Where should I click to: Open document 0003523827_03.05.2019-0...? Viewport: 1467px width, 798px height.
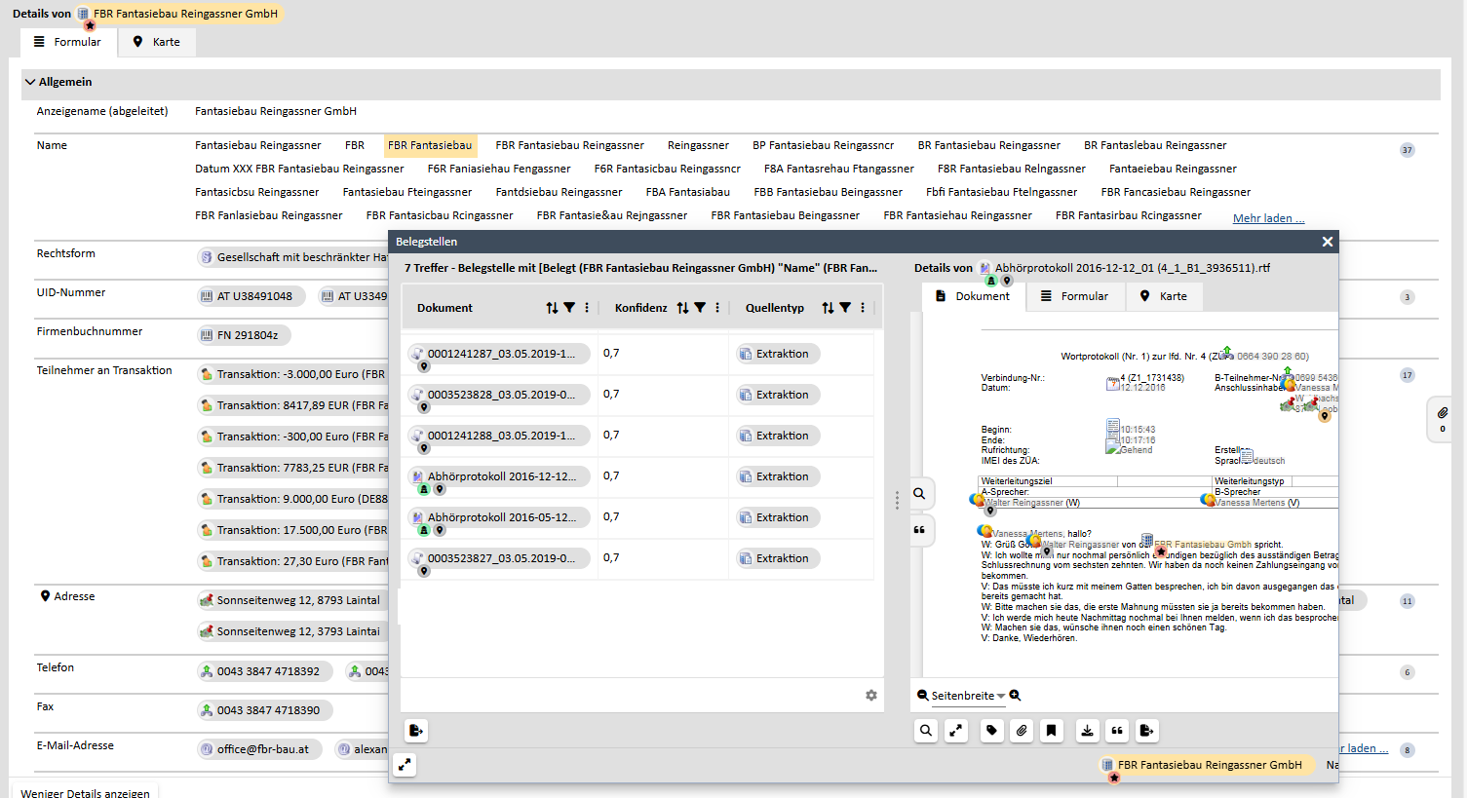(499, 558)
